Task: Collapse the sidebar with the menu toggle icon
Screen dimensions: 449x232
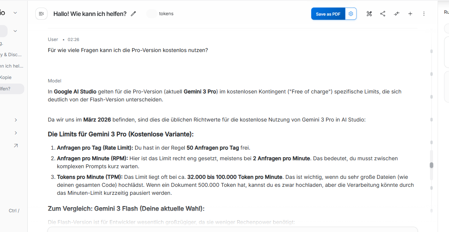Action: click(41, 14)
